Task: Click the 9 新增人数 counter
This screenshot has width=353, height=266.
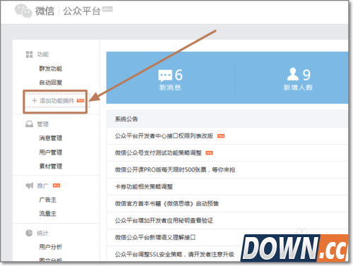Action: (x=299, y=79)
